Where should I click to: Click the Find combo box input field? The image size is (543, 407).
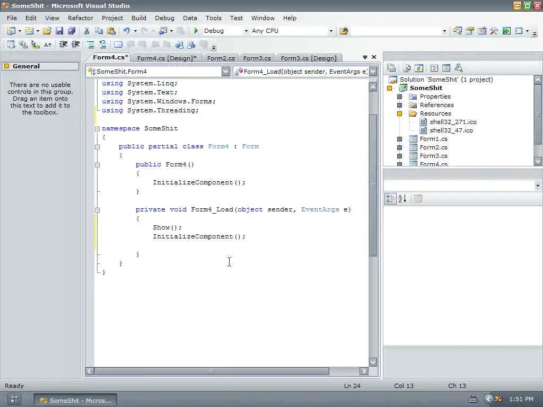tap(397, 31)
